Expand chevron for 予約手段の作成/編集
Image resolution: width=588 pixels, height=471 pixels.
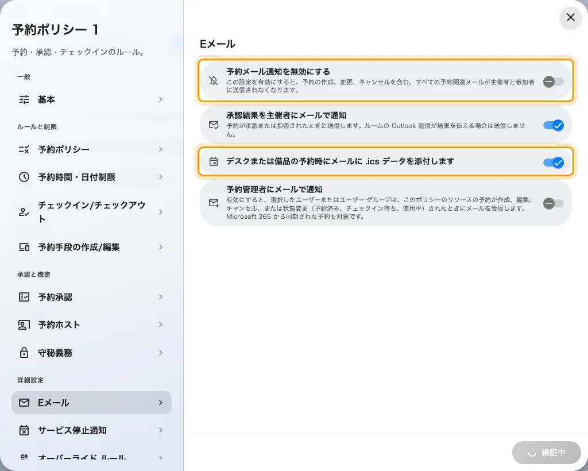[161, 247]
